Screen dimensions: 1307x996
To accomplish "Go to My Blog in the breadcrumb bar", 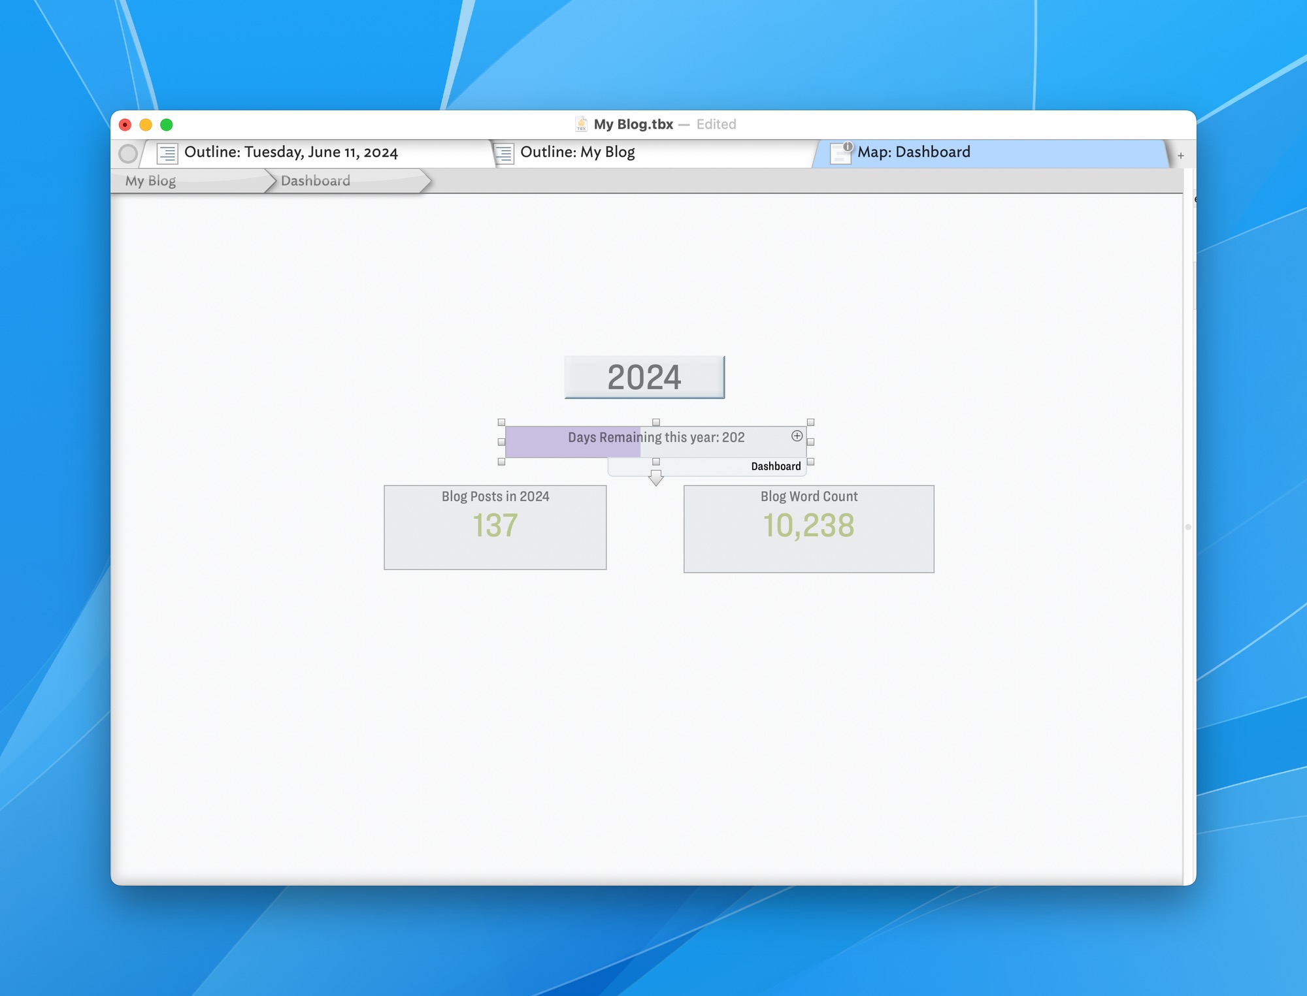I will pos(151,181).
